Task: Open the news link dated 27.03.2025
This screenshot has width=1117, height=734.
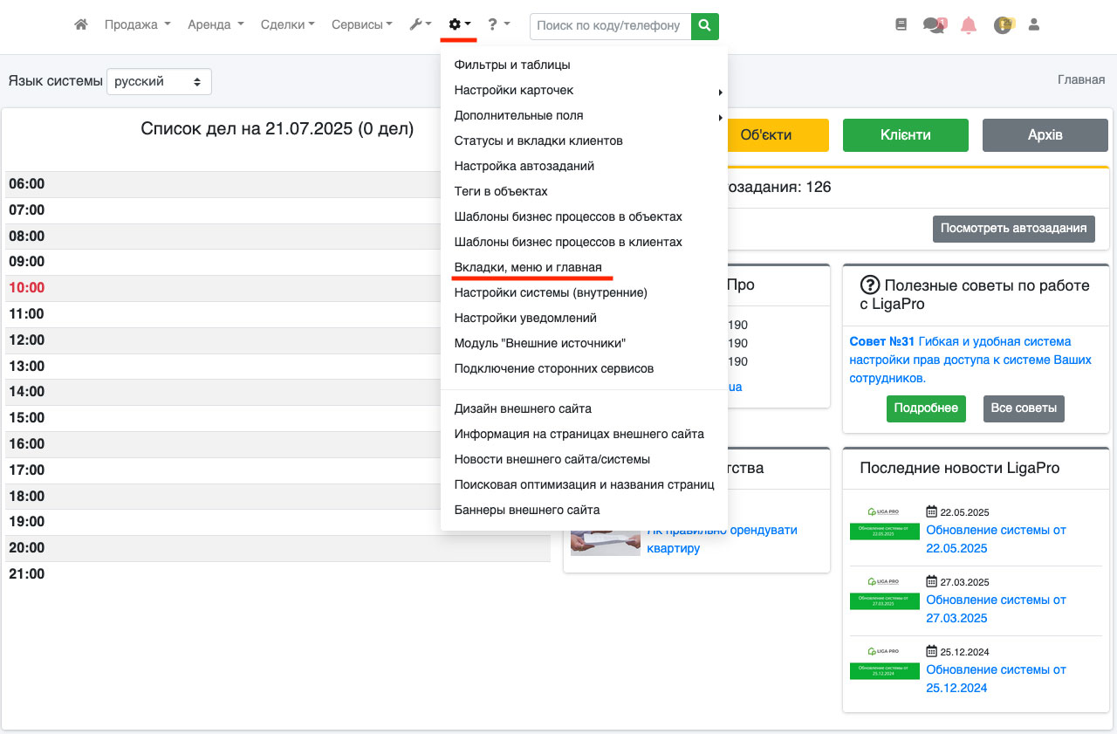Action: click(x=996, y=608)
